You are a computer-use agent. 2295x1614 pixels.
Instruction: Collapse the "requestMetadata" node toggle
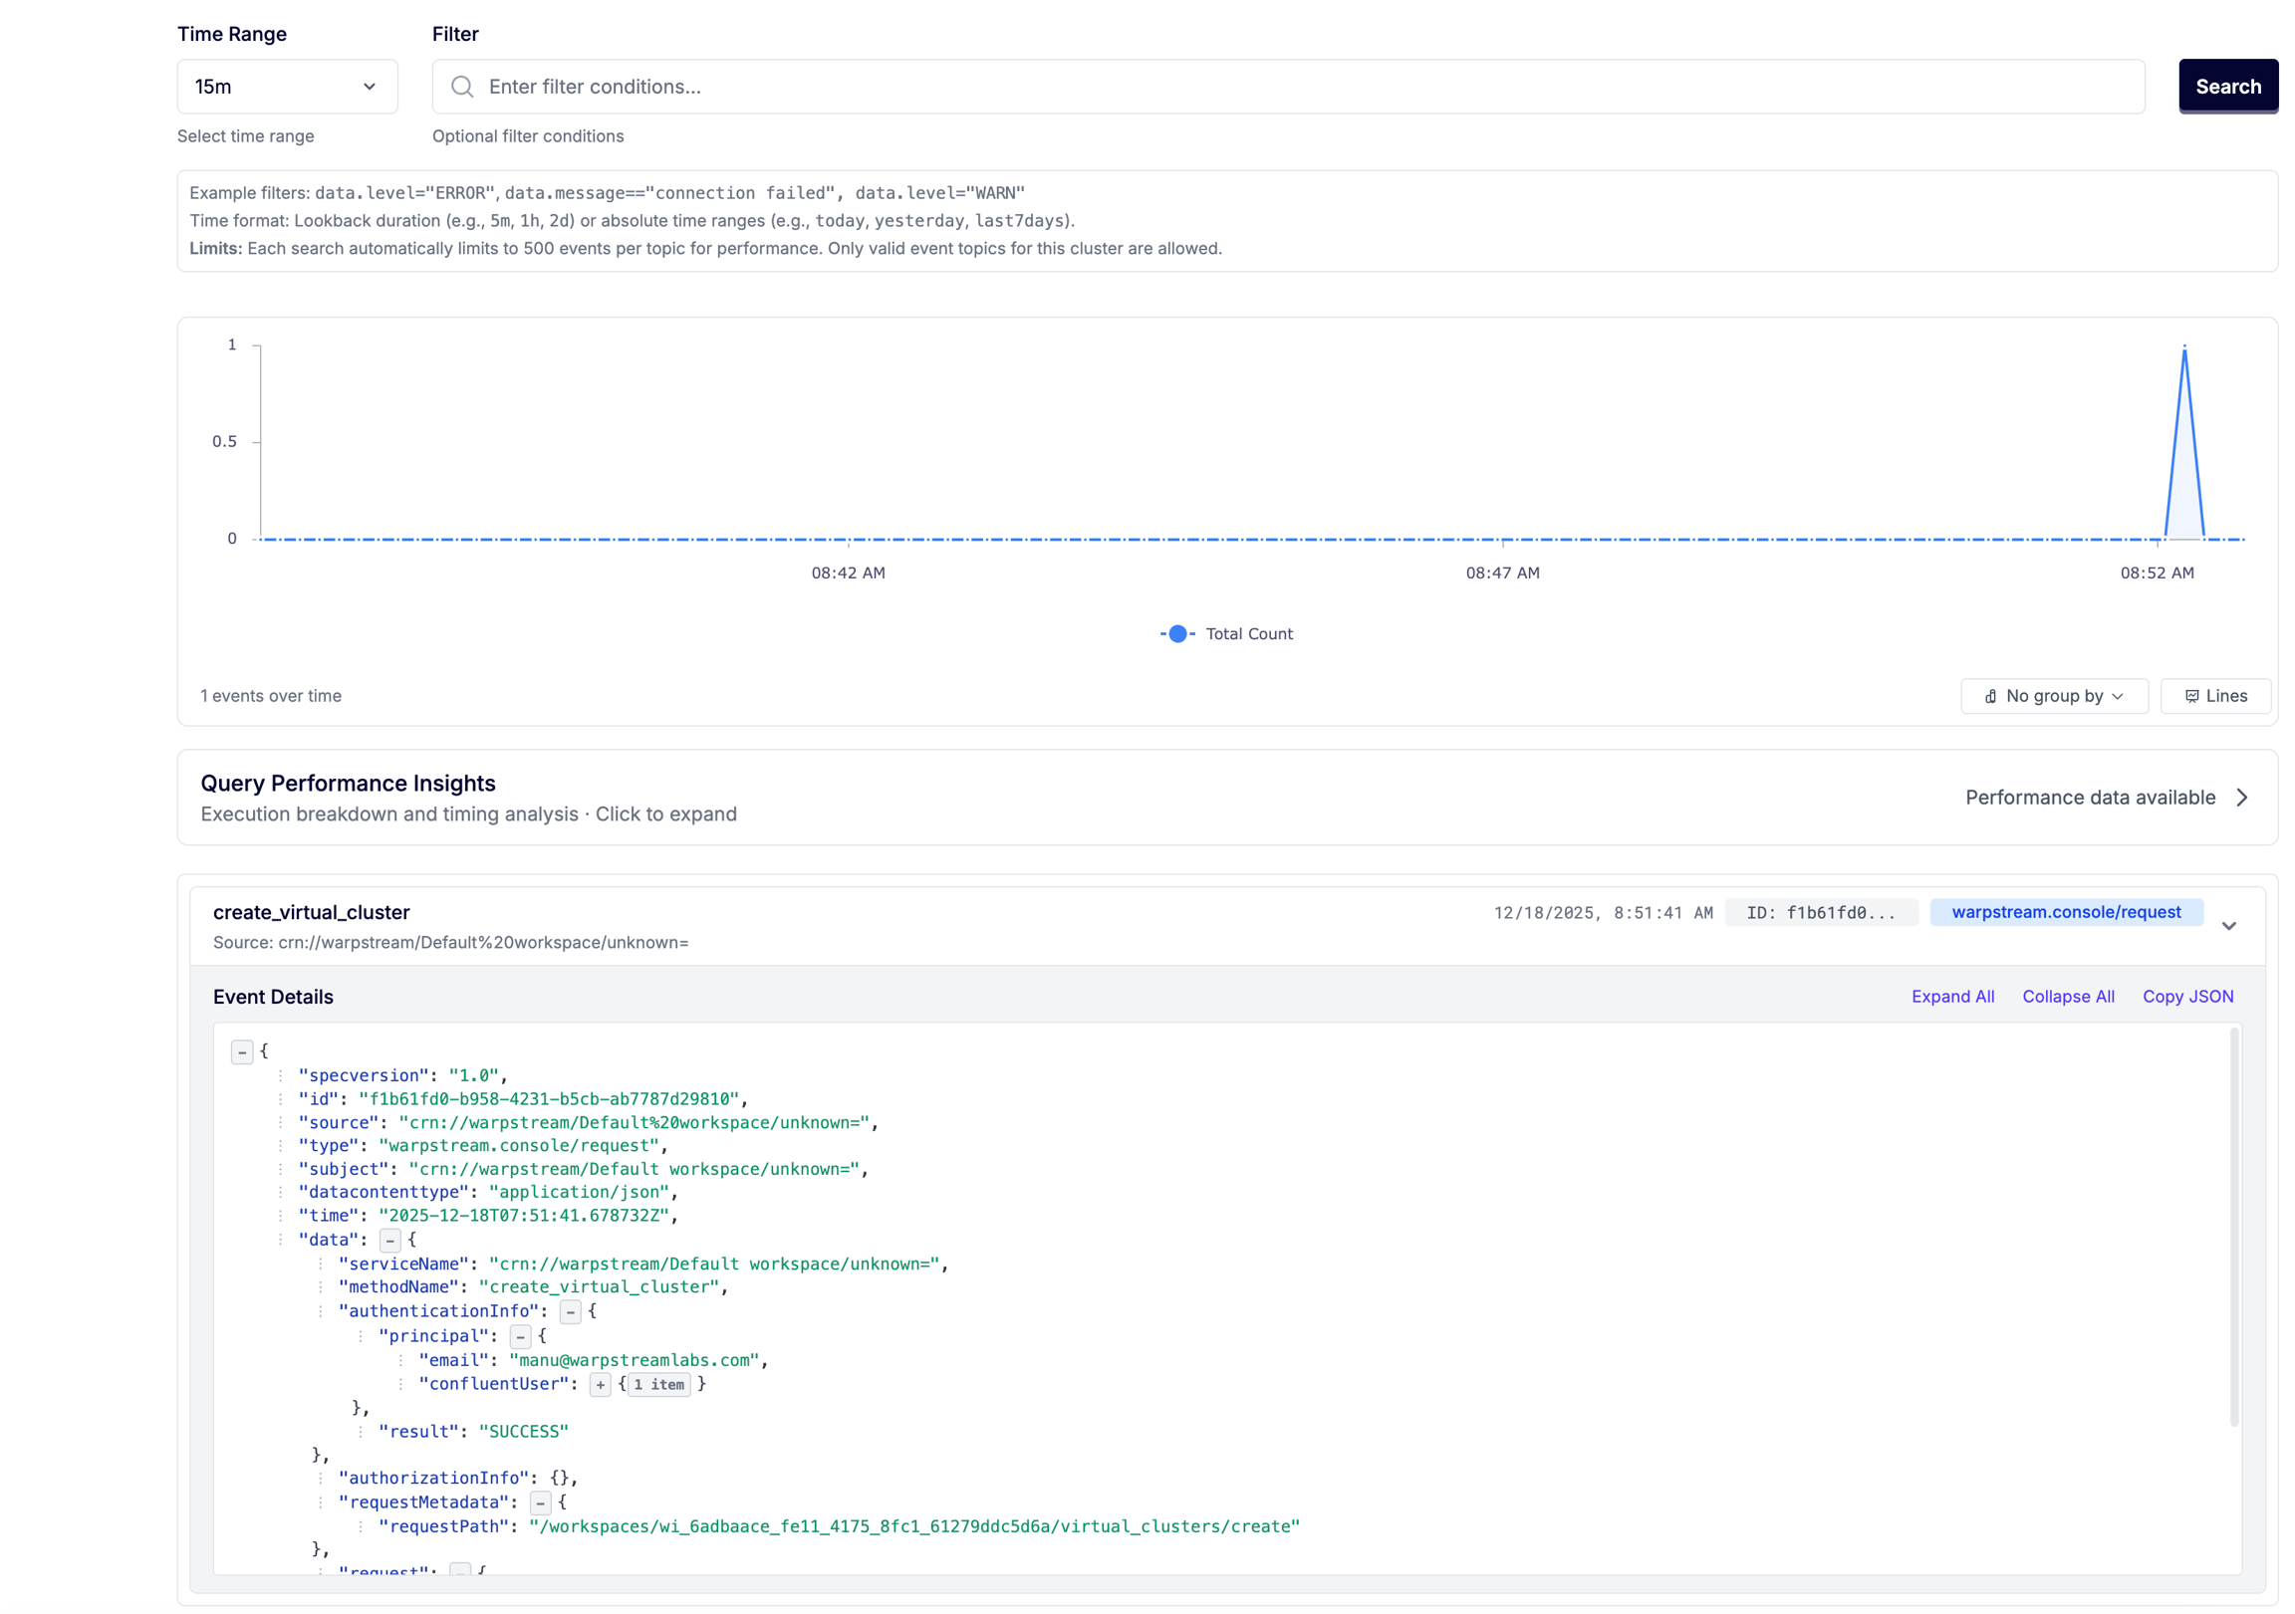pos(541,1503)
